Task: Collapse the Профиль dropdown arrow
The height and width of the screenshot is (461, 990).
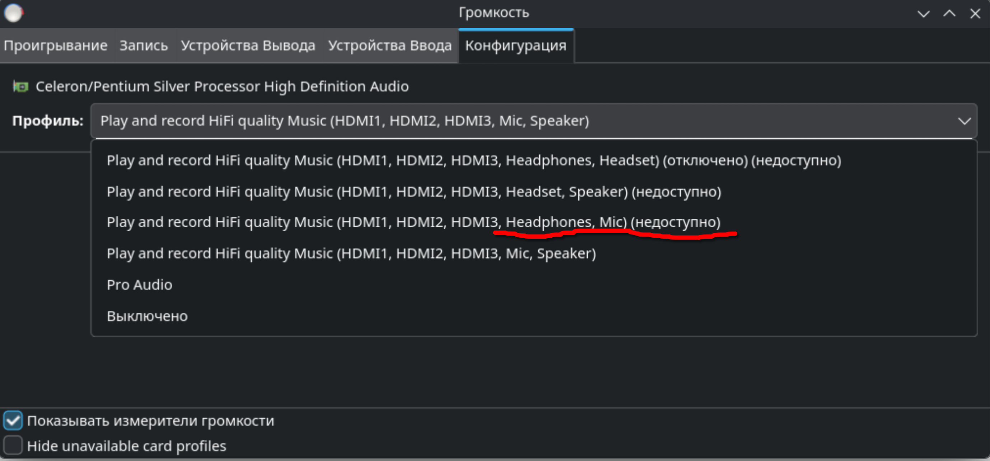Action: (x=964, y=121)
